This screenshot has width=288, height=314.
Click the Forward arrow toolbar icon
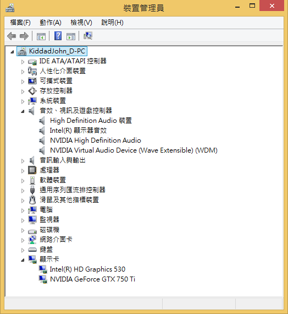tap(24, 36)
